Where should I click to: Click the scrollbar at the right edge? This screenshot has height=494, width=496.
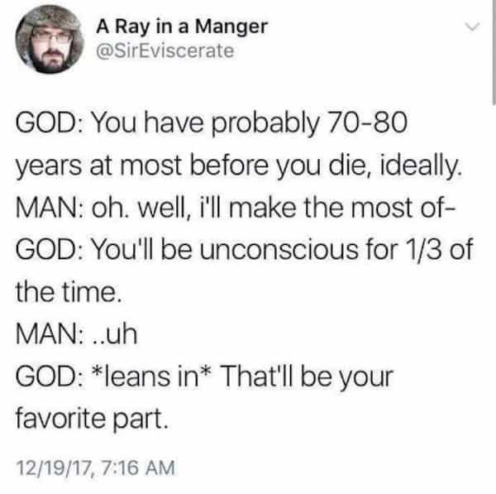[x=493, y=50]
